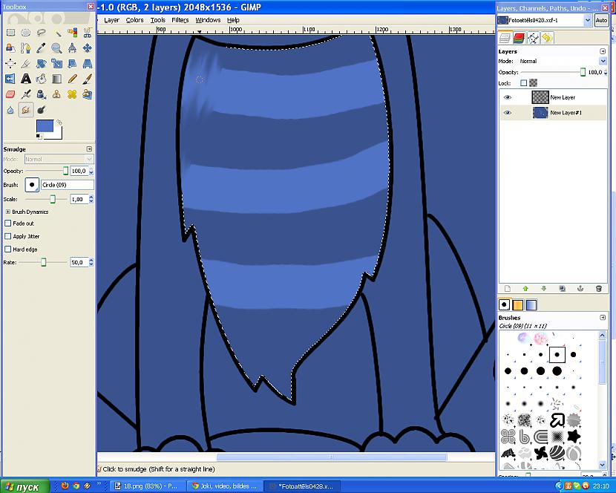Raise layer with green up arrow

pos(525,289)
